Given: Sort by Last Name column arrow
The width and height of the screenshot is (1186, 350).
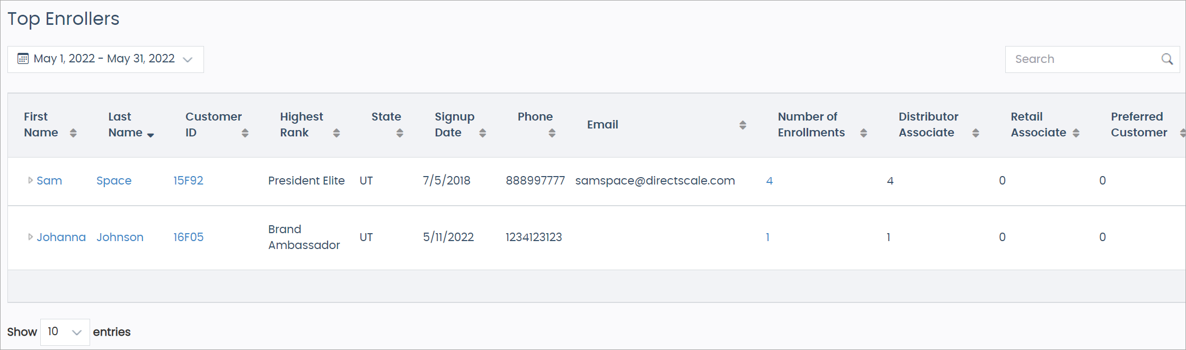Looking at the screenshot, I should click(x=151, y=135).
